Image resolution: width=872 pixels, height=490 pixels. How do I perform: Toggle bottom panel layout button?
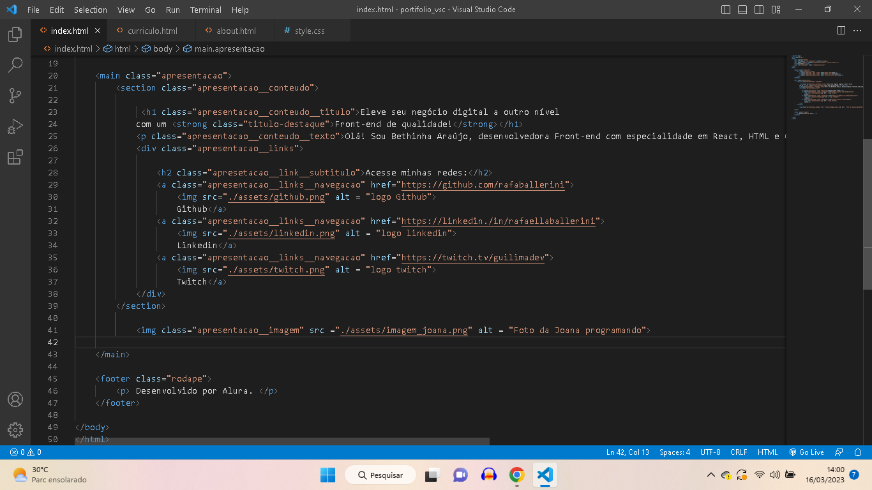742,10
